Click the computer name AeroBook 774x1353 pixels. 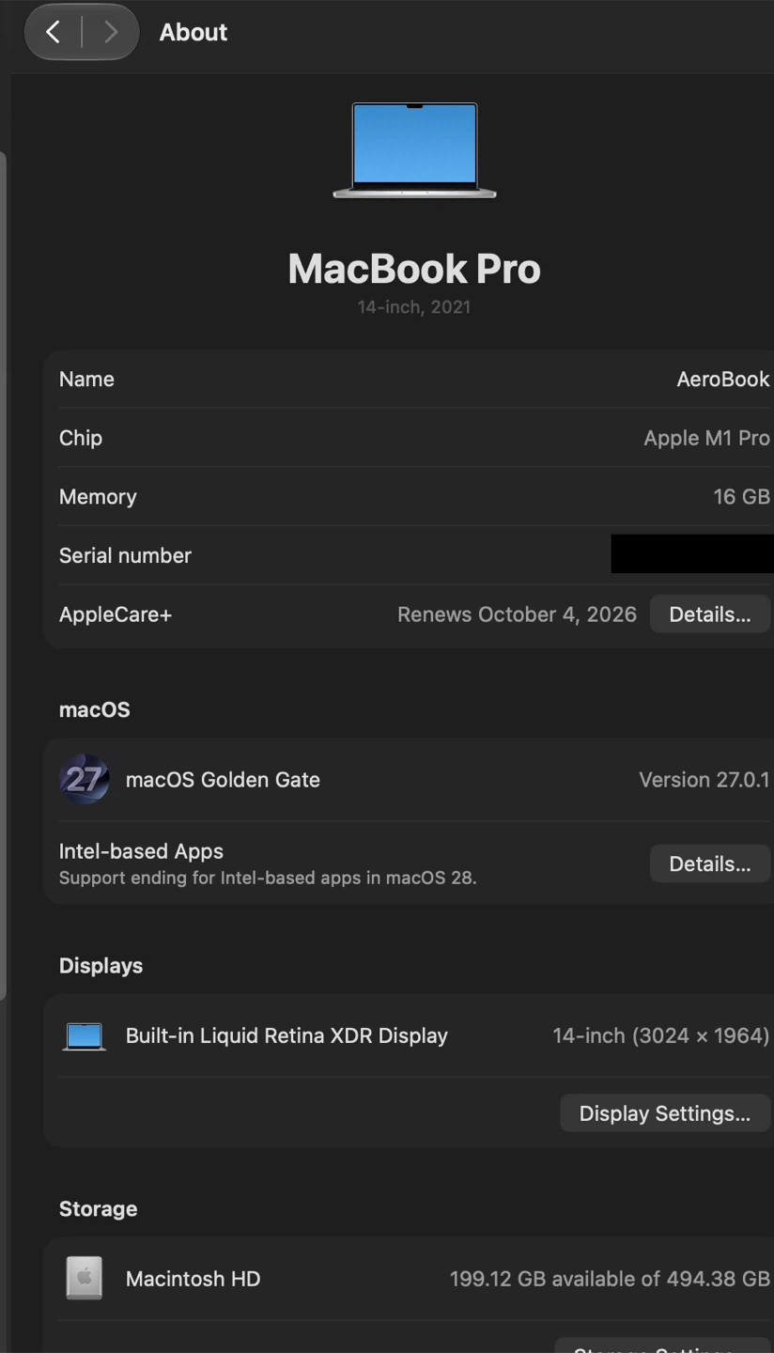tap(723, 380)
